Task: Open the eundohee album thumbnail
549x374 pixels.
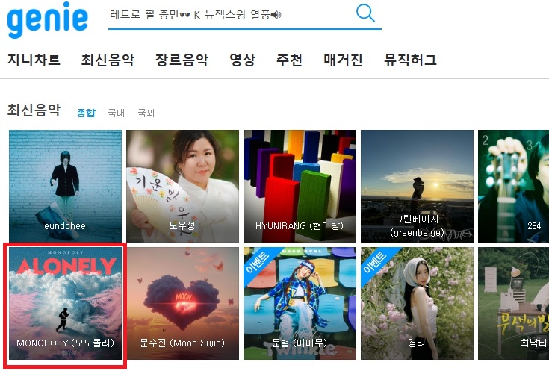Action: [66, 186]
